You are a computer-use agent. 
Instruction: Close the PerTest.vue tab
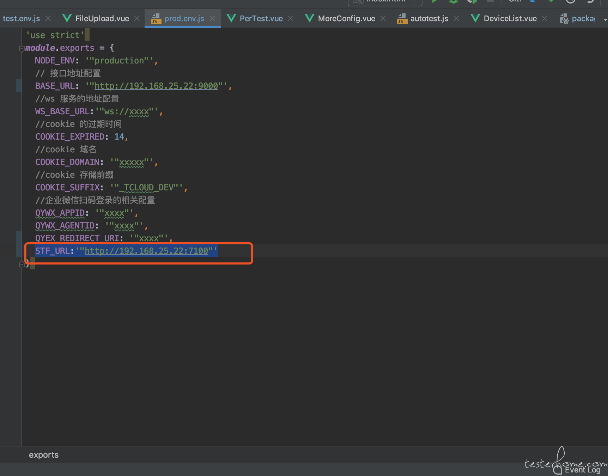(x=291, y=18)
